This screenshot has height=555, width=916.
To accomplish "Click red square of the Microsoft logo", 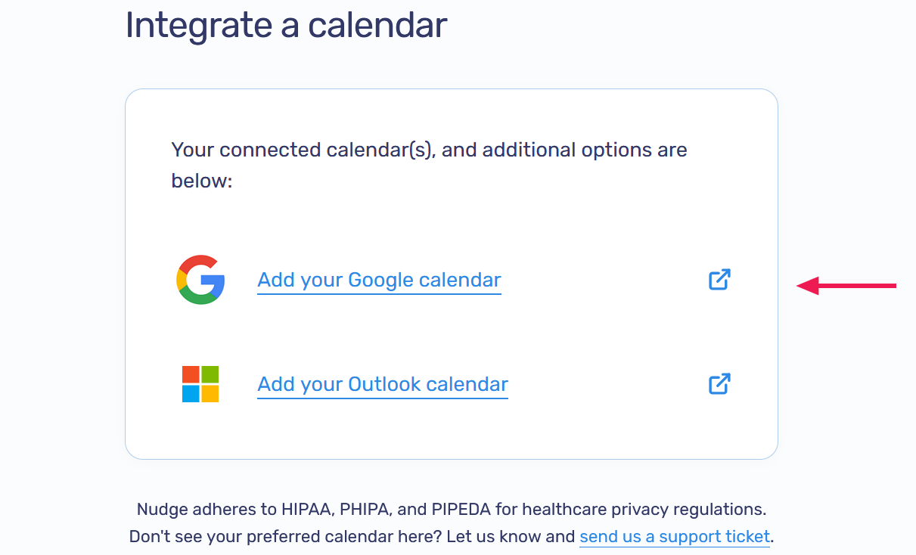I will point(191,374).
